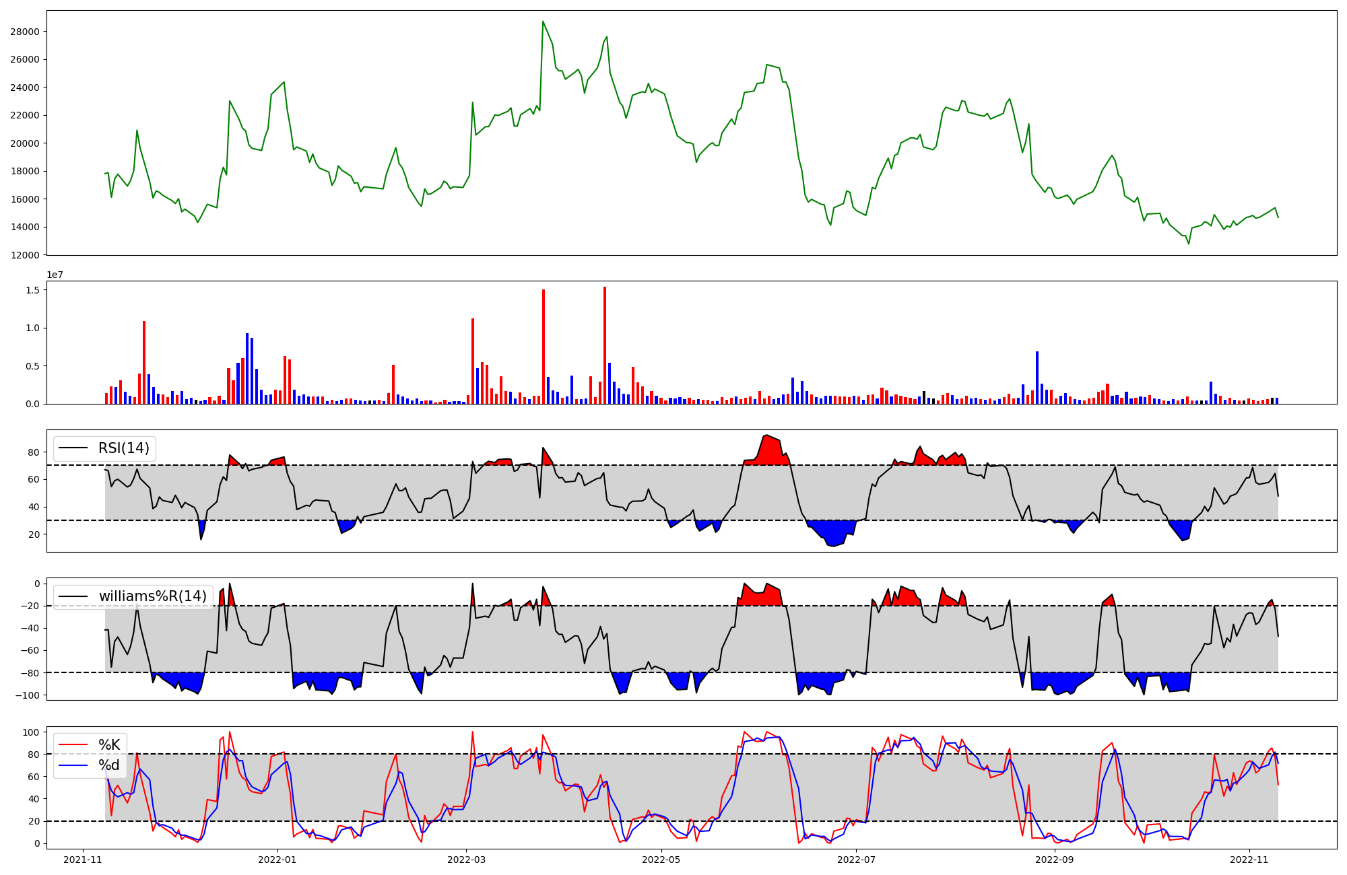This screenshot has width=1347, height=875.
Task: Click the 1e7 volume scale label
Action: tap(55, 275)
